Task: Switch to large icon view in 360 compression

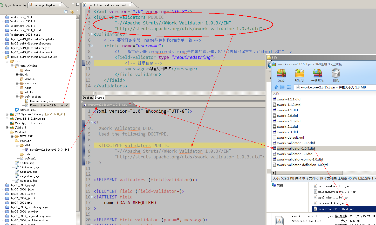Action: [x=283, y=87]
